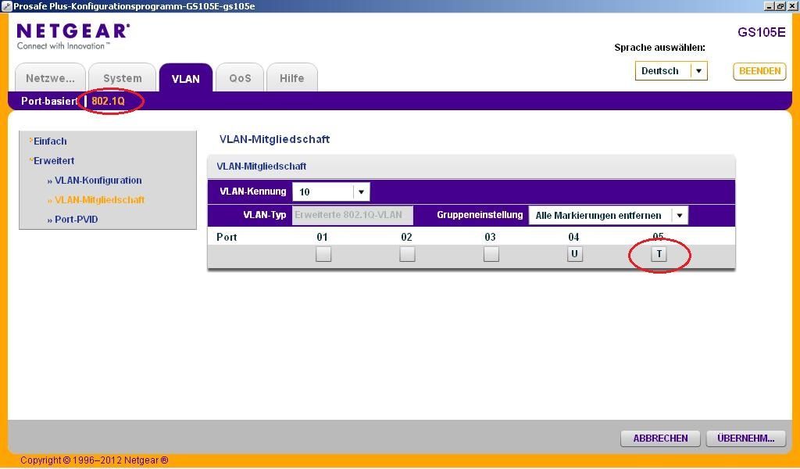
Task: Click the ABBRECHEN button
Action: click(661, 439)
